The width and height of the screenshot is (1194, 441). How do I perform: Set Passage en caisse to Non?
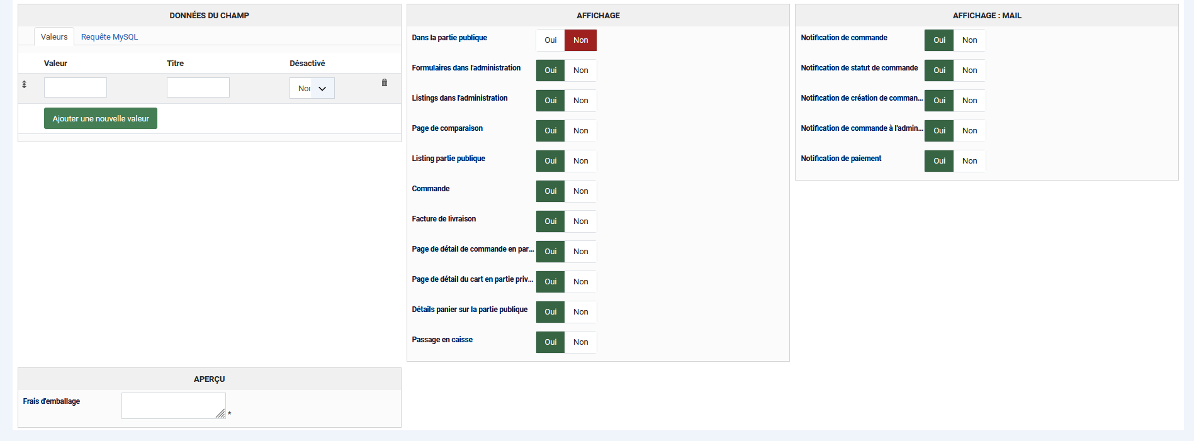click(580, 342)
